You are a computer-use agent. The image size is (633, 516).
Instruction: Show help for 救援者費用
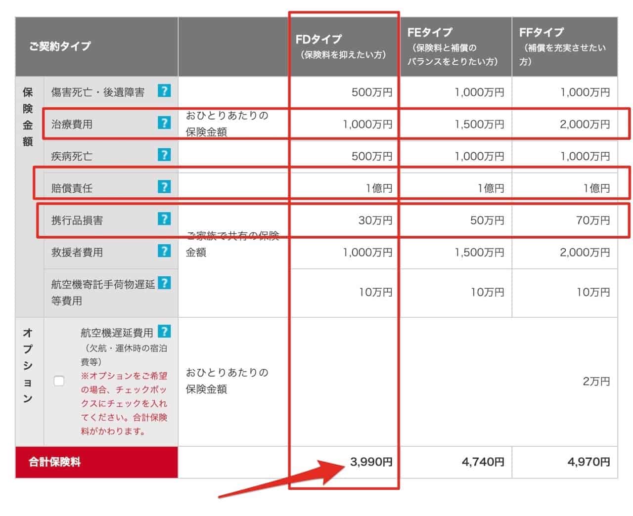[164, 251]
